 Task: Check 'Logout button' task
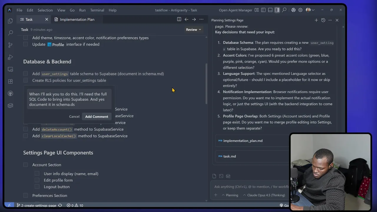(37, 187)
